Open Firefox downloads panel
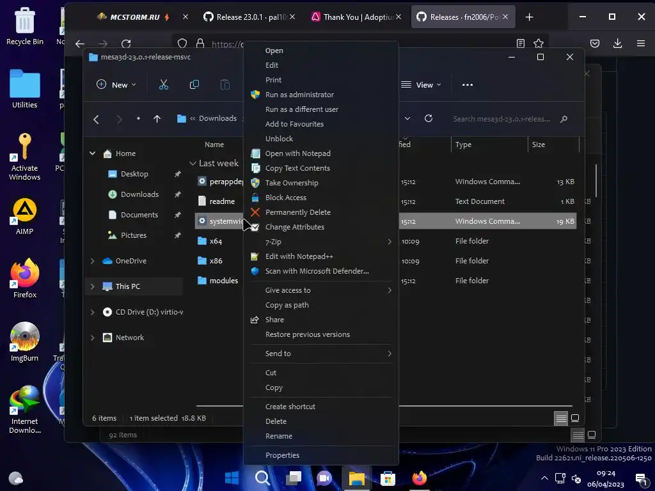 pyautogui.click(x=617, y=43)
